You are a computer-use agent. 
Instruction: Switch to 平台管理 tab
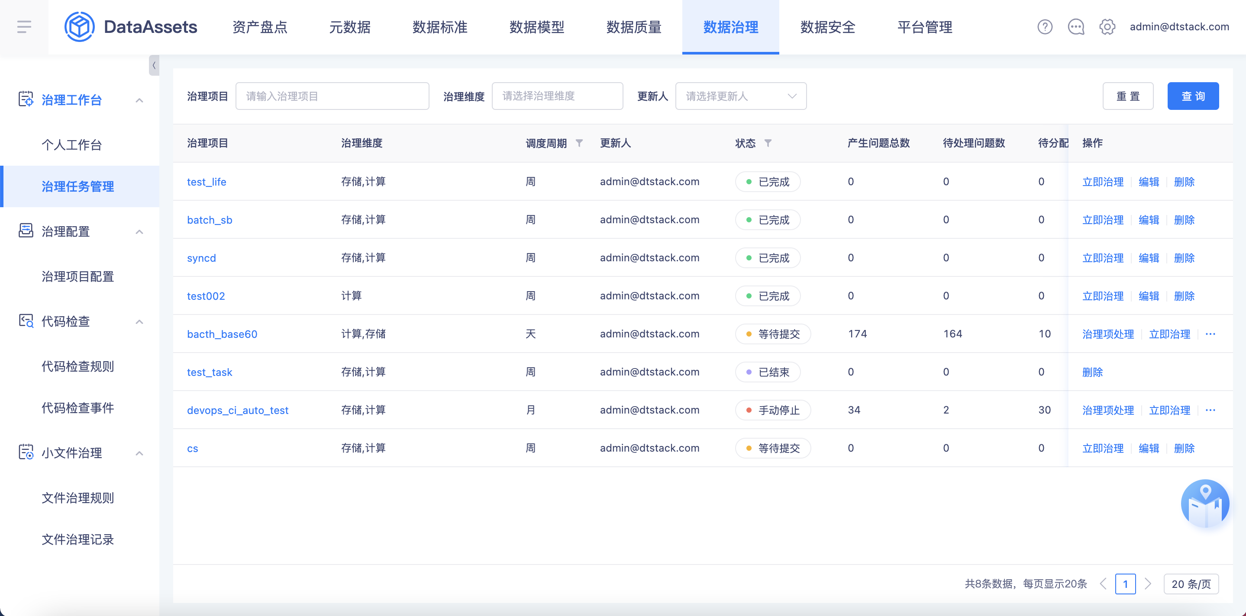coord(925,26)
